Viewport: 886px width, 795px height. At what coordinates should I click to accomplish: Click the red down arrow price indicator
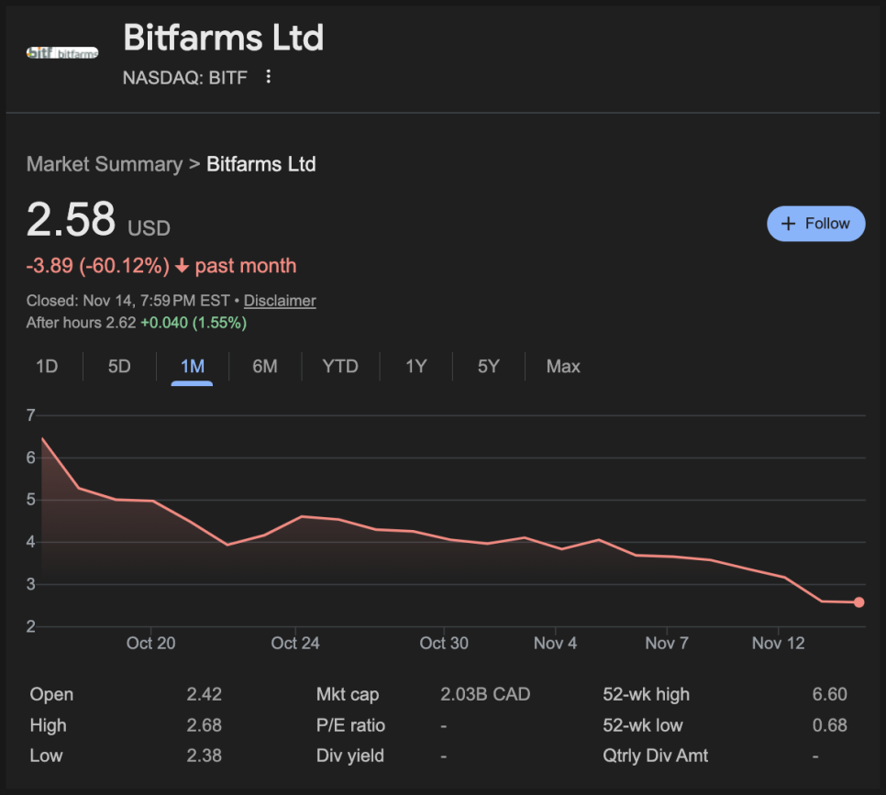coord(182,267)
